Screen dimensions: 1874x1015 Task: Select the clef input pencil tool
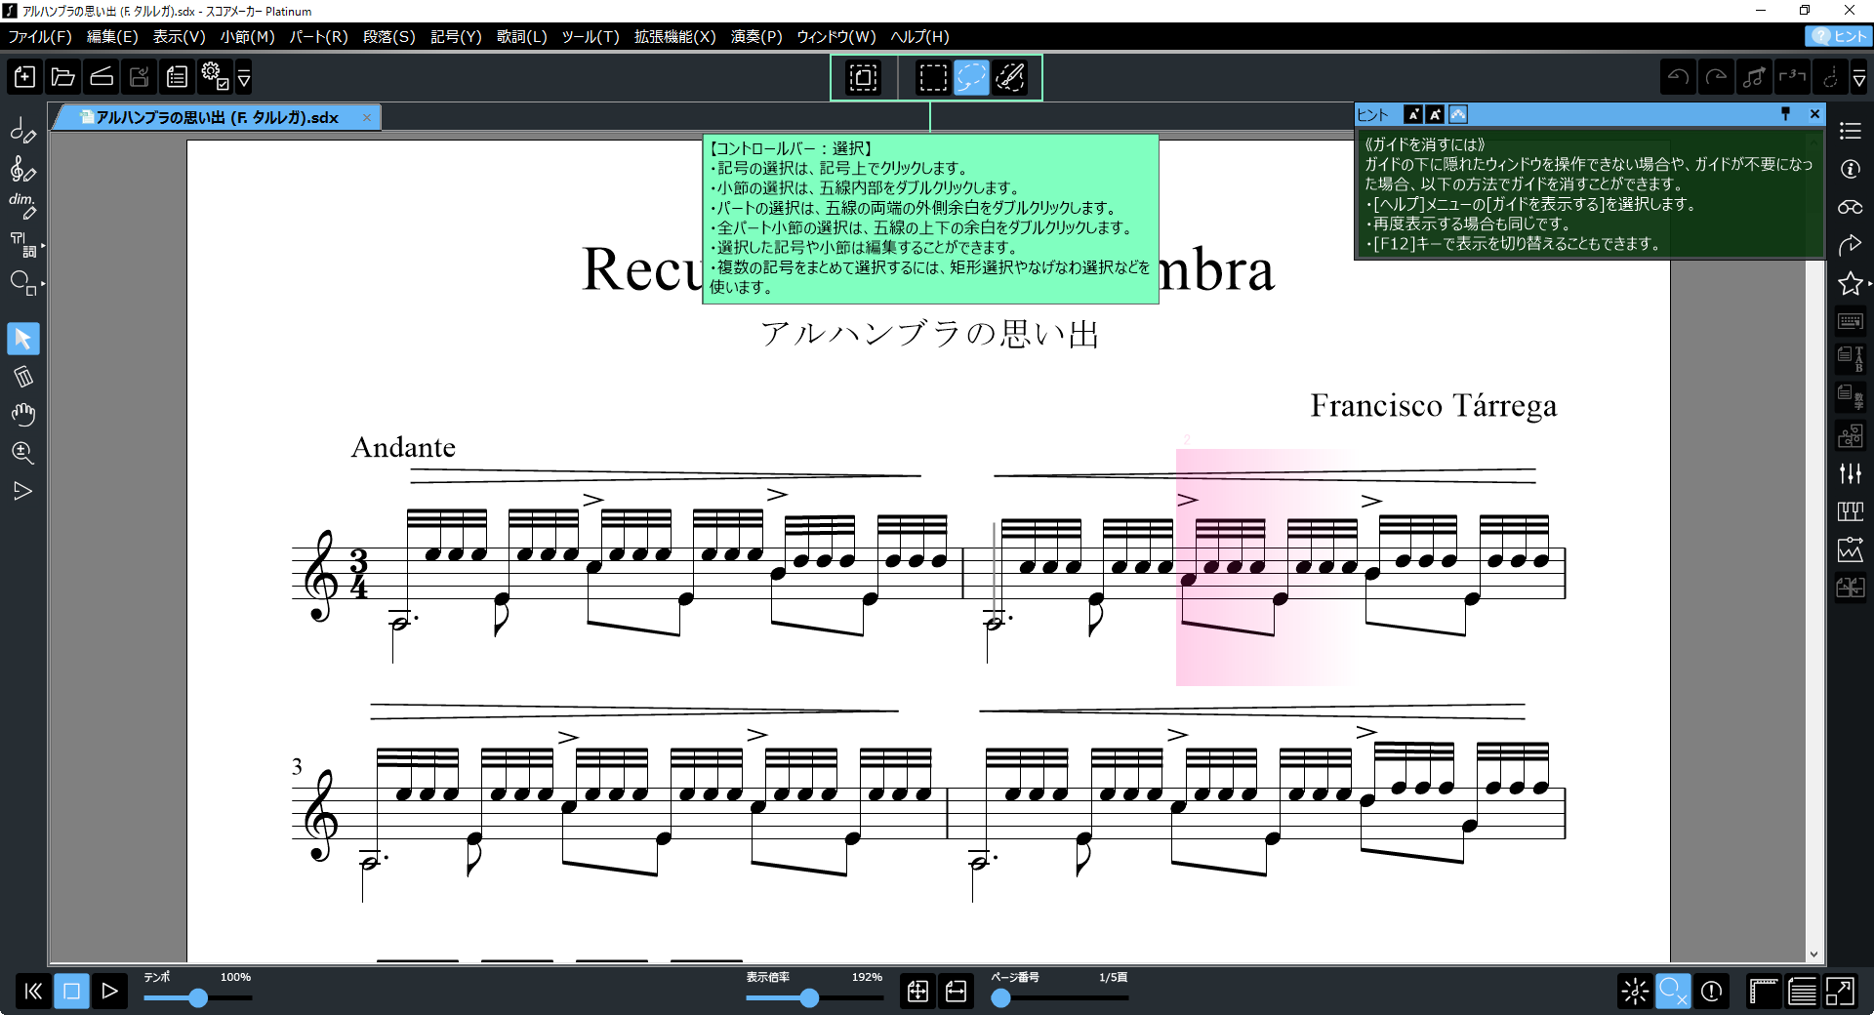(x=23, y=169)
